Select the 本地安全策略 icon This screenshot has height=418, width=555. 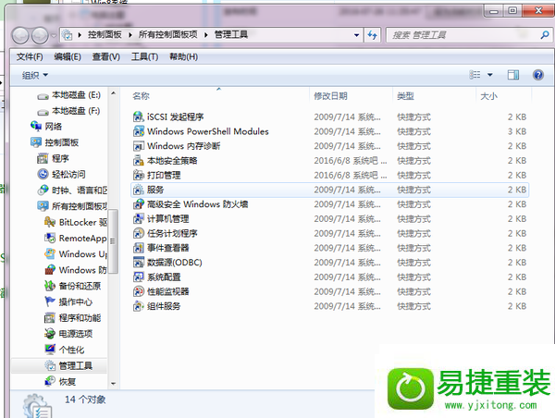[x=138, y=160]
